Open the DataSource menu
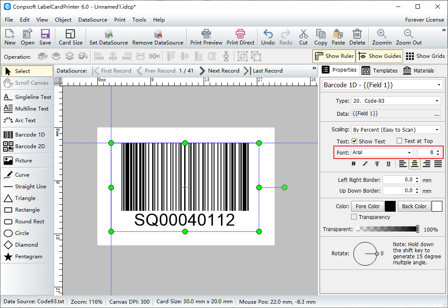Viewport: 448px width, 308px height. 93,20
